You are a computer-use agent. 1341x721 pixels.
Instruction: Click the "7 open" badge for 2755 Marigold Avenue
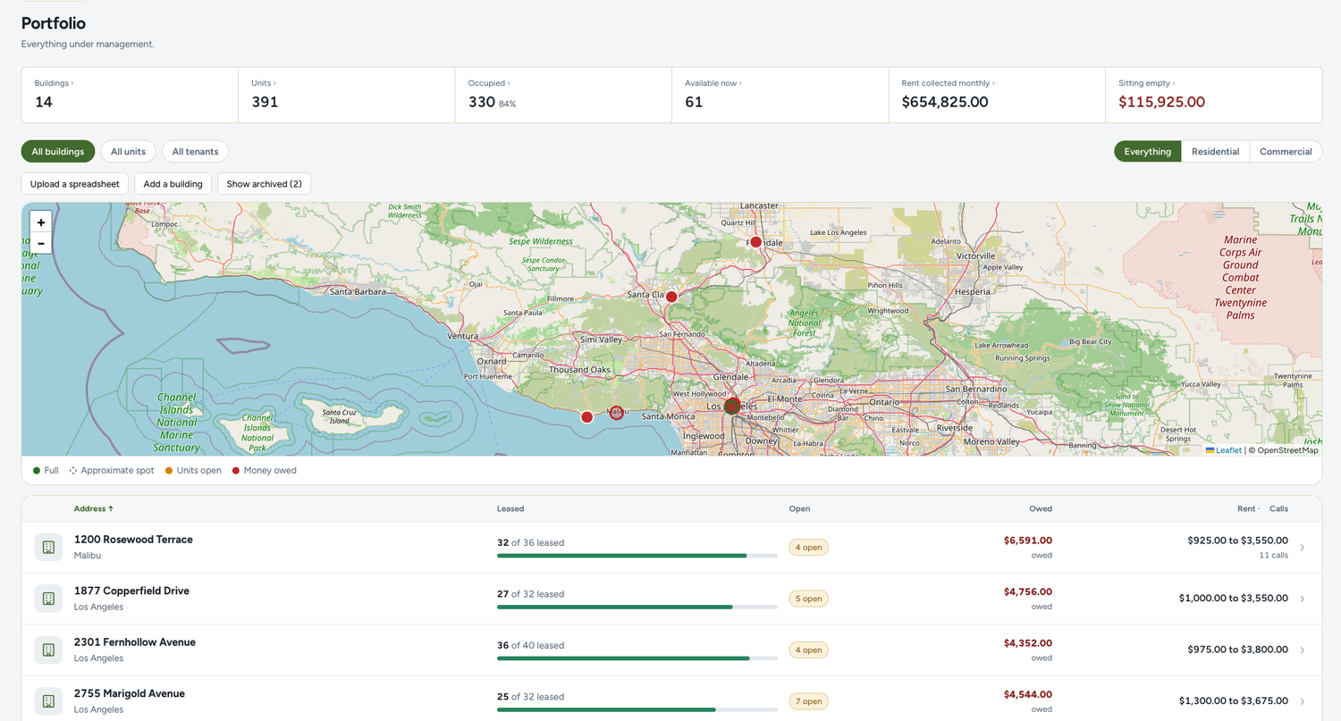click(x=808, y=701)
